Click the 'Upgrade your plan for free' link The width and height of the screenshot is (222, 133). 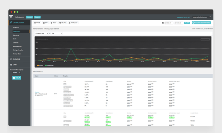tap(183, 17)
